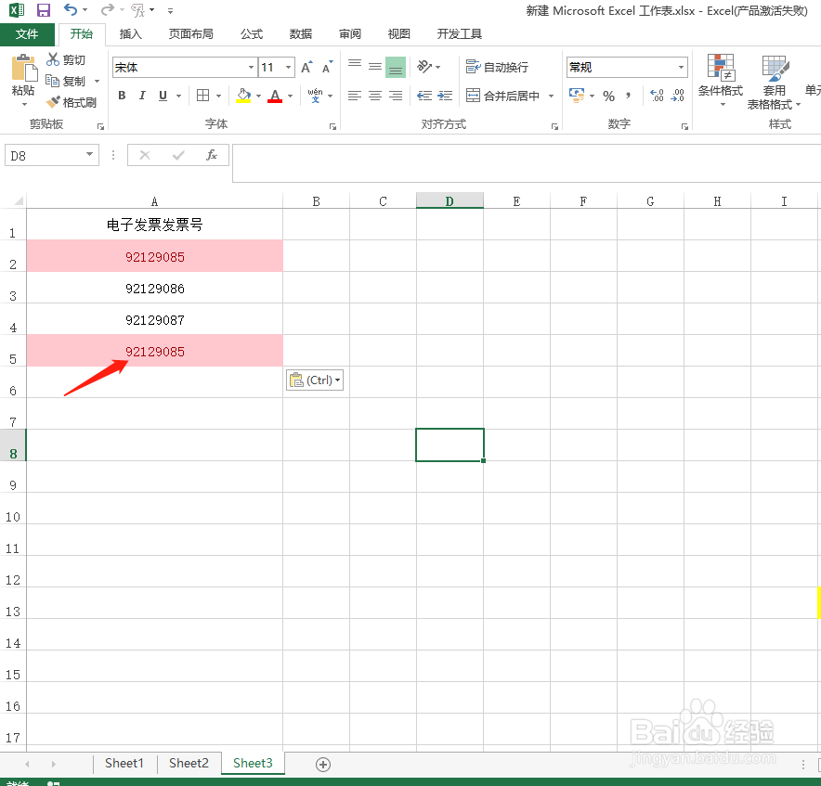Select the Format Painter brush
The width and height of the screenshot is (821, 786).
tap(53, 102)
